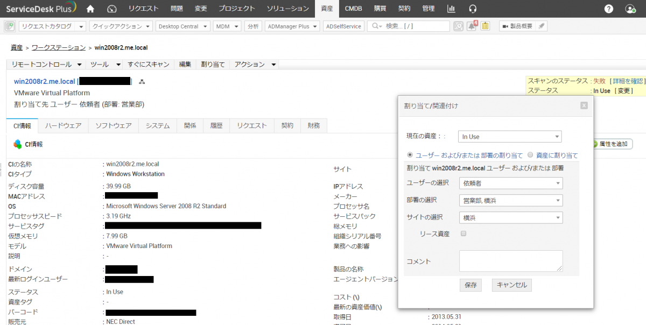Open notifications bell icon
The width and height of the screenshot is (646, 325).
pyautogui.click(x=472, y=26)
